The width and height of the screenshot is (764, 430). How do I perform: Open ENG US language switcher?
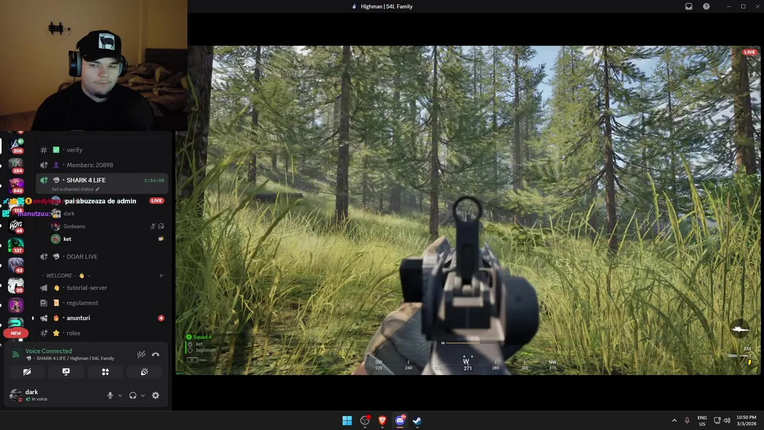click(702, 420)
